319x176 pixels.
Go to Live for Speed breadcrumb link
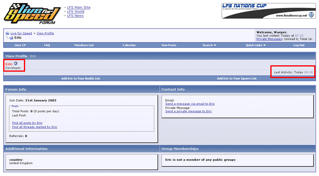[21, 33]
